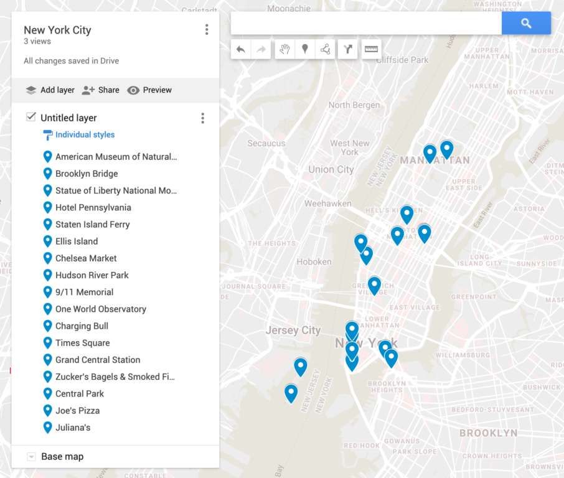Select the add marker tool
This screenshot has width=564, height=478.
coord(304,49)
